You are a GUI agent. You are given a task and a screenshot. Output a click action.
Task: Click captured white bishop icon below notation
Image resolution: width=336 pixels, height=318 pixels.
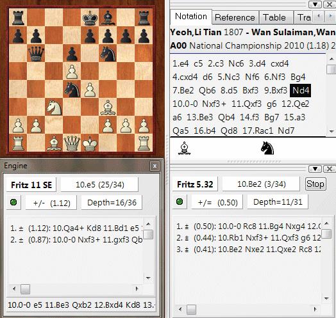184,148
